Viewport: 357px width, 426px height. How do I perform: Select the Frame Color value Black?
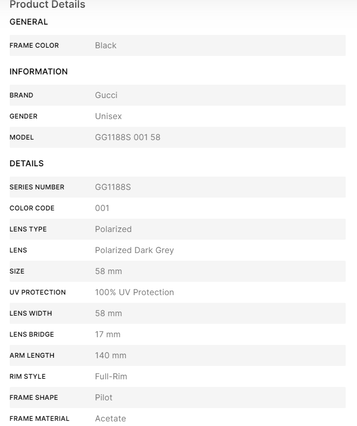(x=106, y=46)
